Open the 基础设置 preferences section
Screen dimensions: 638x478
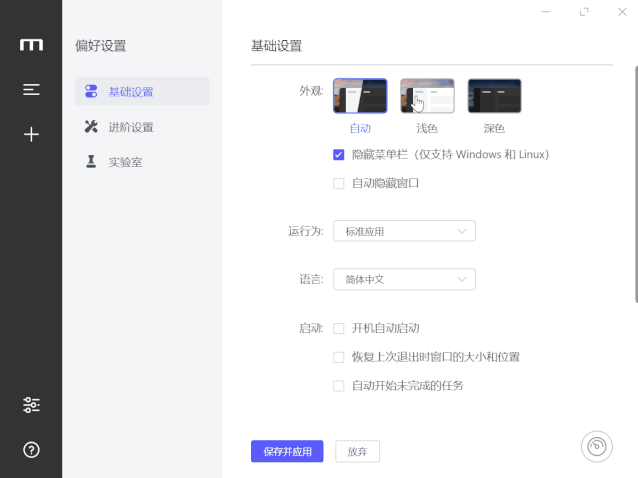[142, 91]
